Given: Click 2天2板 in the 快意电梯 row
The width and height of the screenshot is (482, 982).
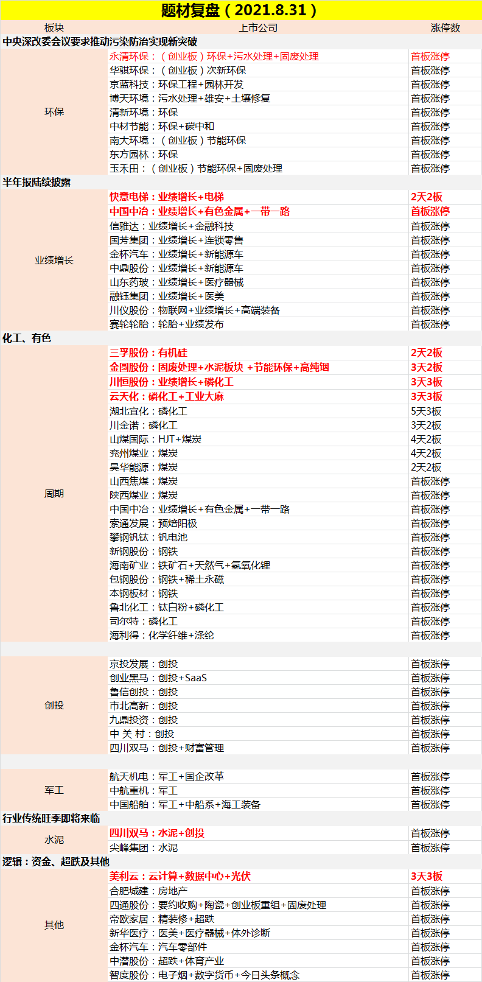Looking at the screenshot, I should [x=427, y=197].
